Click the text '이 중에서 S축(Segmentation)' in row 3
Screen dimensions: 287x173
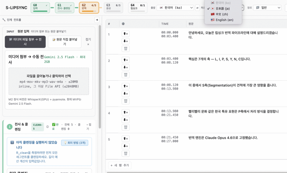[210, 85]
